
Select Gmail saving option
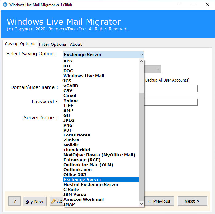click(x=101, y=96)
